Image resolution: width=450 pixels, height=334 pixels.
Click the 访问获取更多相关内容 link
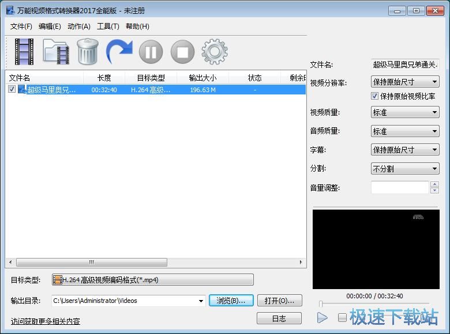(x=46, y=321)
